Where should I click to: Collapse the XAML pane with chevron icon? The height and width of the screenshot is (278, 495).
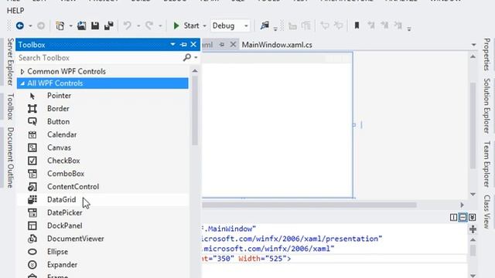(x=473, y=218)
